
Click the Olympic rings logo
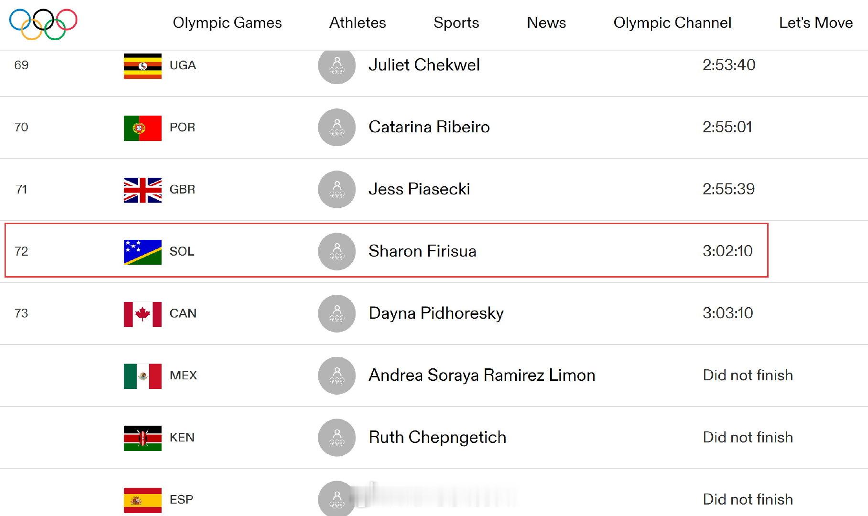coord(43,24)
